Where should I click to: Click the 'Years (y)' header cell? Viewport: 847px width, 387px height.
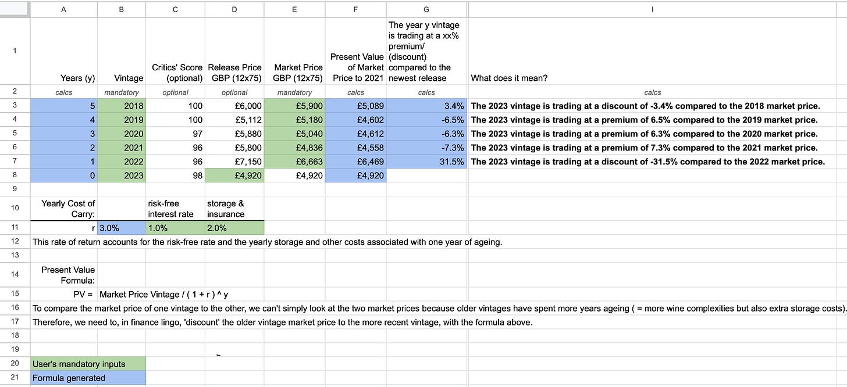[63, 51]
